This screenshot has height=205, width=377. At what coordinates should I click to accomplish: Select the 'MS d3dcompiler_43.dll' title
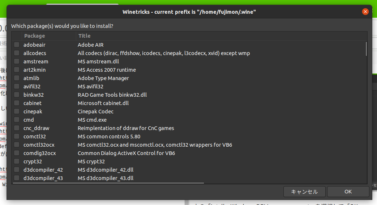(106, 178)
